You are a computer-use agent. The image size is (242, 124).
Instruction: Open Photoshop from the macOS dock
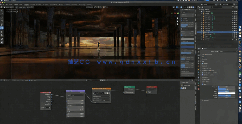(x=240, y=39)
